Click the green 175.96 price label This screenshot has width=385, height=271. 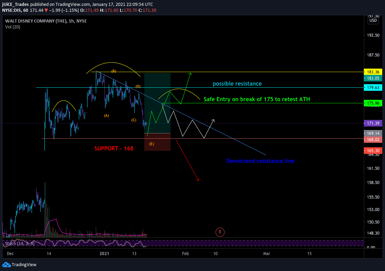373,103
